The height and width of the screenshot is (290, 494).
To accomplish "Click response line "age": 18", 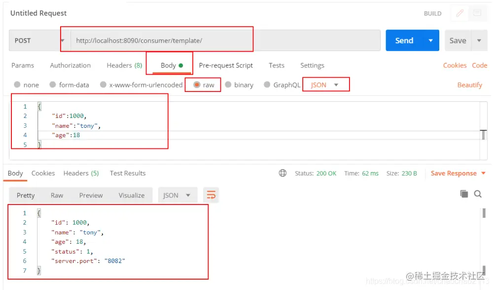I will 69,242.
